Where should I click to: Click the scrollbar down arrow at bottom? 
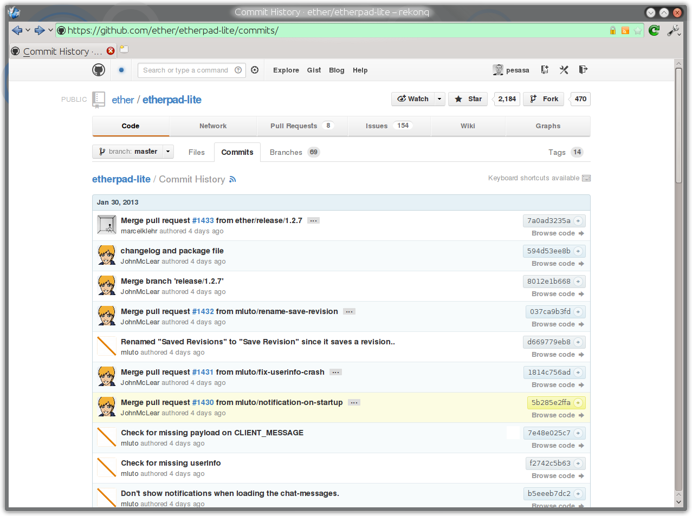click(x=678, y=502)
